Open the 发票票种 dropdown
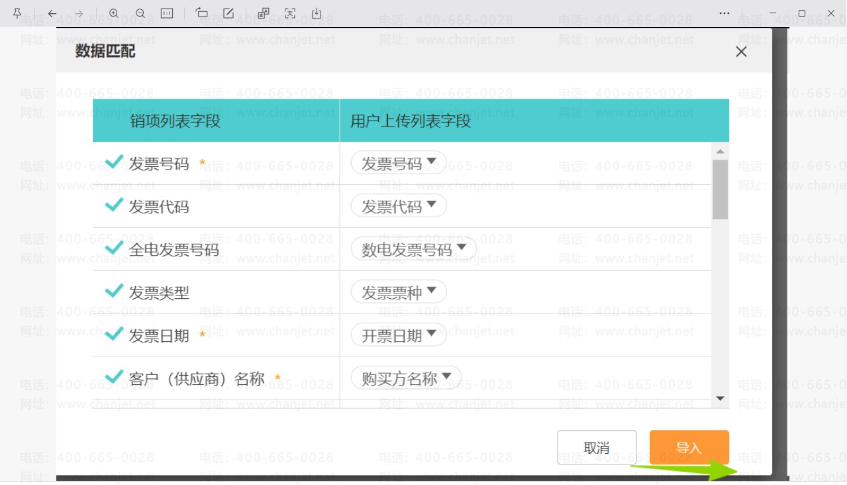 click(399, 292)
